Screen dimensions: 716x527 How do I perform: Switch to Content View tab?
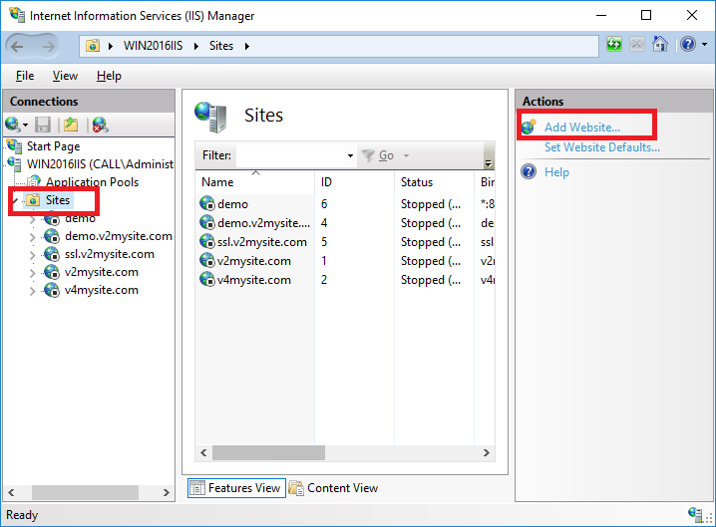coord(334,488)
